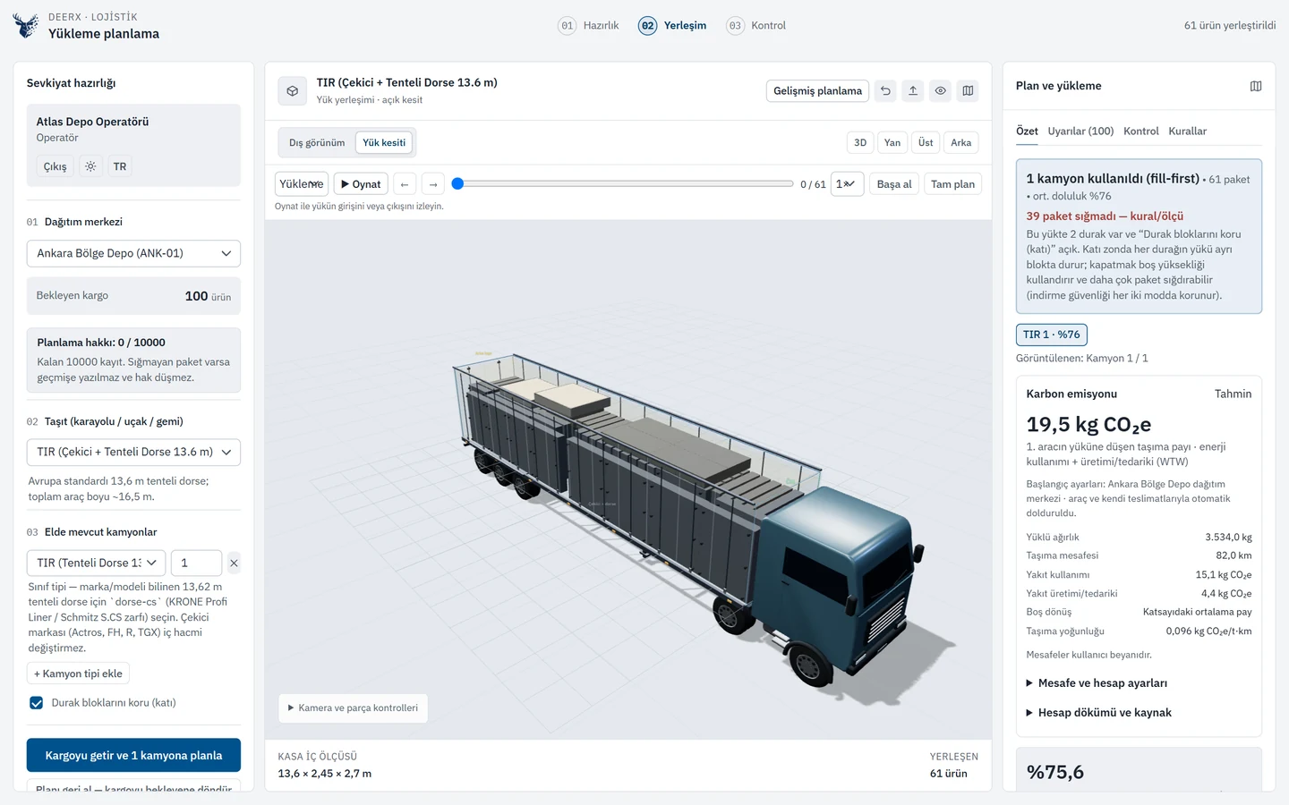Image resolution: width=1289 pixels, height=805 pixels.
Task: Step forward with right arrow button
Action: click(433, 184)
